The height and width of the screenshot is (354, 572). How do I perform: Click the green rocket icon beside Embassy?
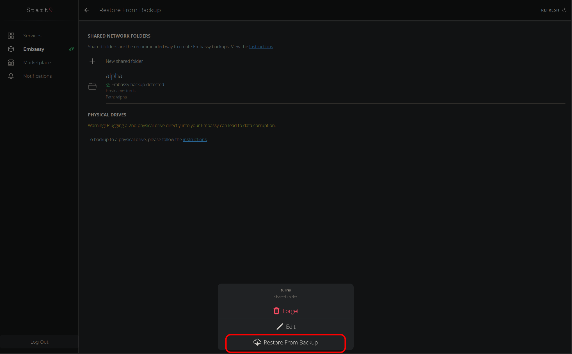72,49
